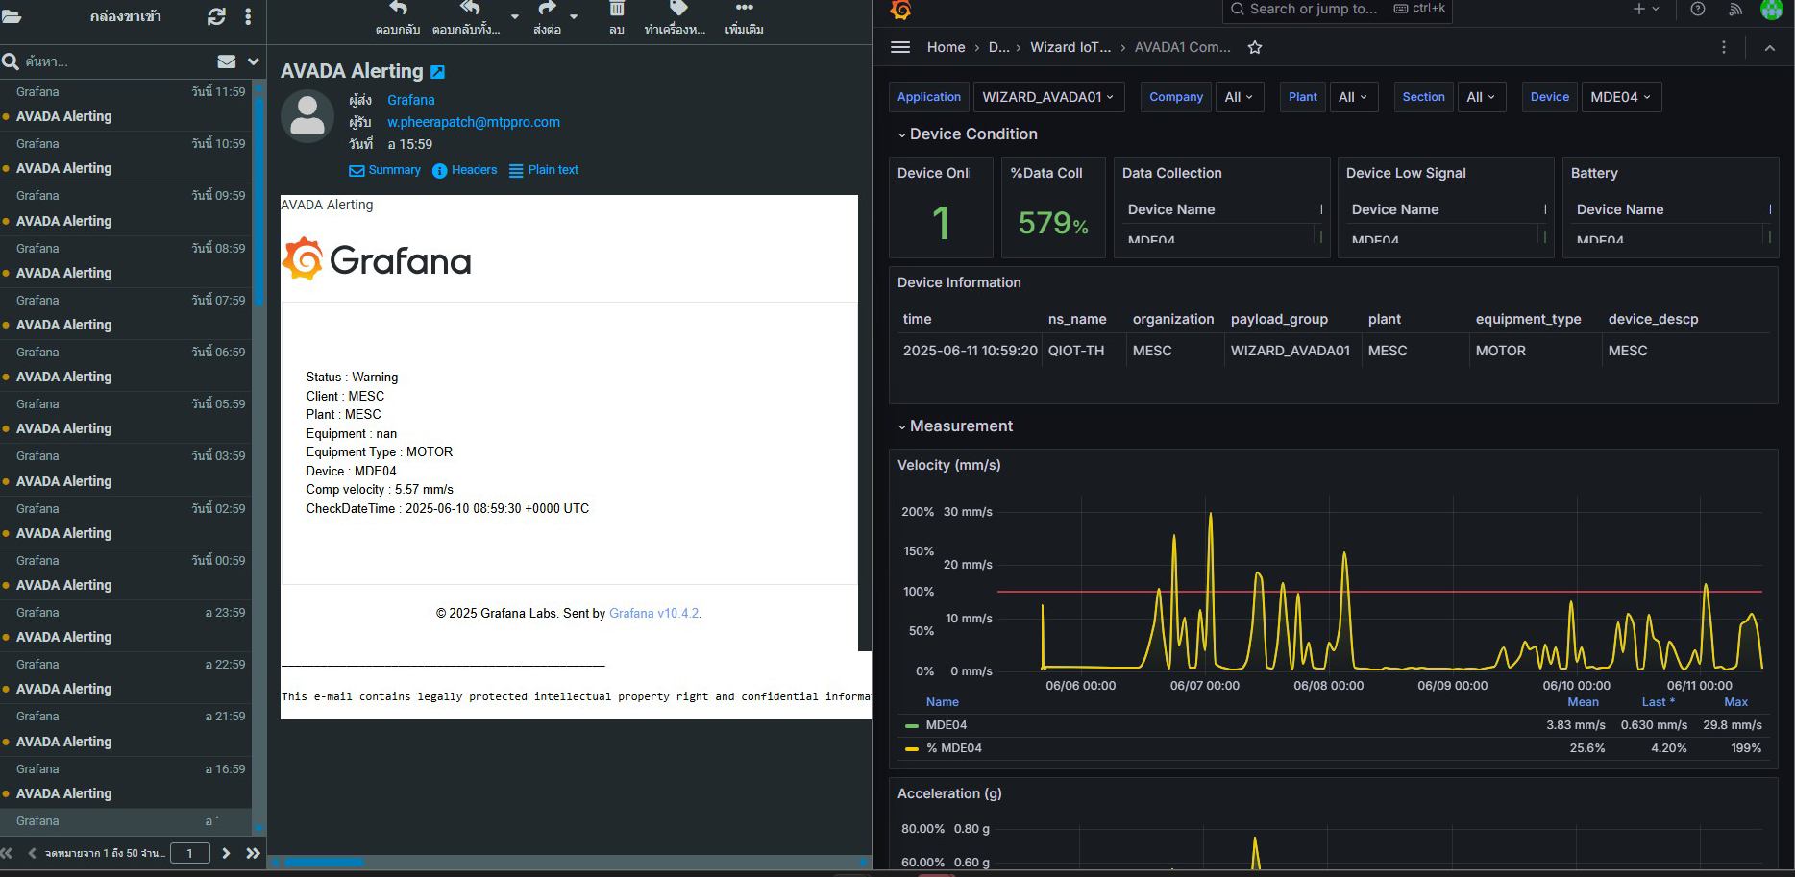Open the Plant All dropdown

1353,97
